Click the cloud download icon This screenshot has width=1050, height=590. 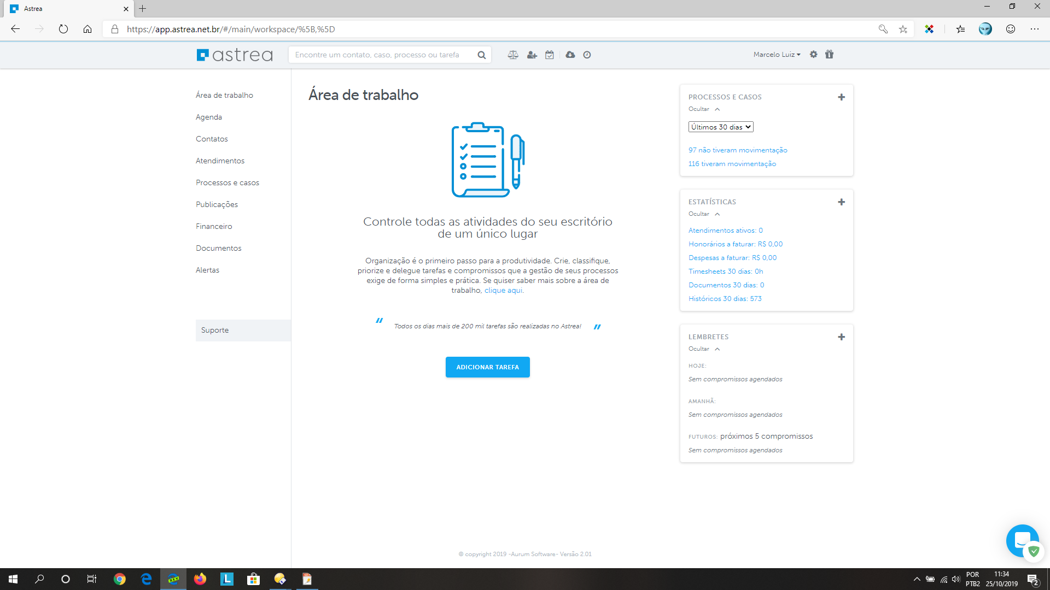pyautogui.click(x=570, y=55)
